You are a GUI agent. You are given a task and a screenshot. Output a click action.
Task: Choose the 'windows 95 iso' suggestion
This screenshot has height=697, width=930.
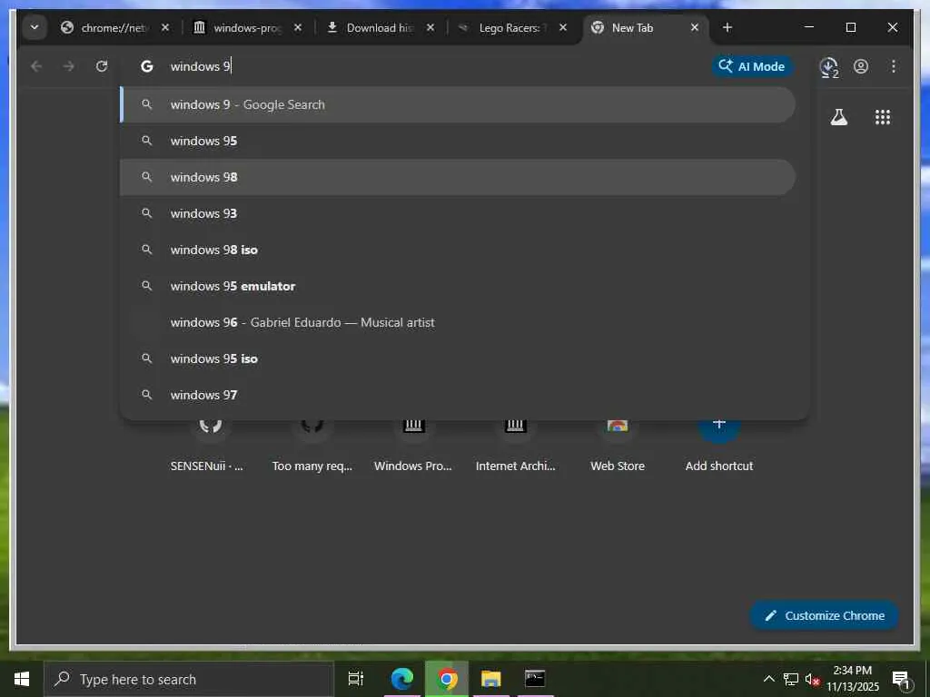point(458,358)
